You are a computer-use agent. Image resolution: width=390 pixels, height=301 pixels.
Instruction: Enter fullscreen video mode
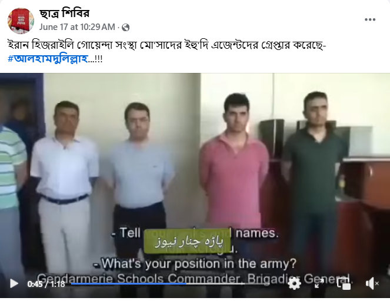coord(319,283)
